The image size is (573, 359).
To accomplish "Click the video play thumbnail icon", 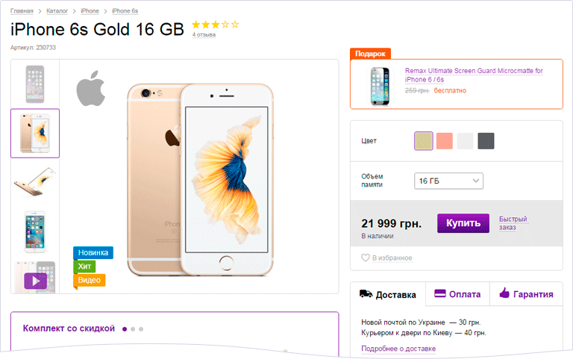I will 35,281.
